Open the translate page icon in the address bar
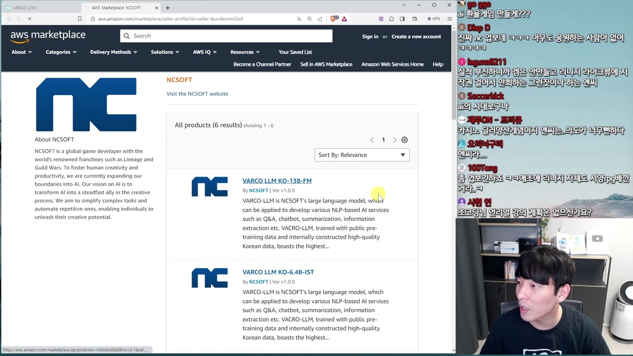Viewport: 633px width, 356px height. tap(299, 19)
